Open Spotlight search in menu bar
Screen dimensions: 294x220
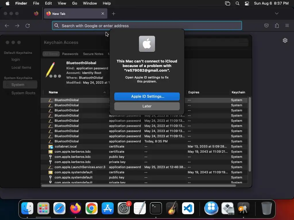[x=237, y=3]
